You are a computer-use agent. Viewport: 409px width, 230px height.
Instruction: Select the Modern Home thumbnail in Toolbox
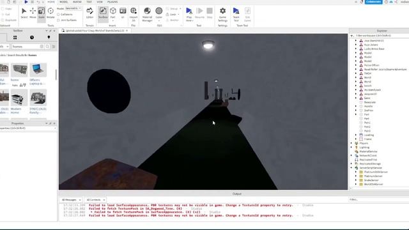(19, 98)
